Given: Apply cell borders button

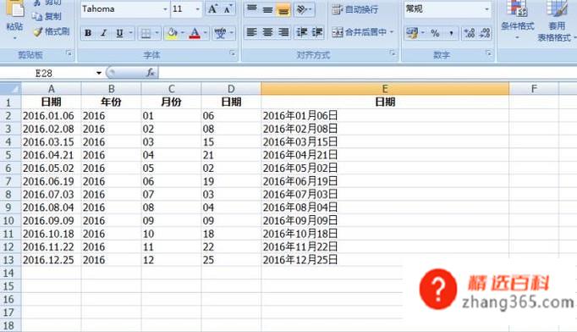Looking at the screenshot, I should point(146,33).
